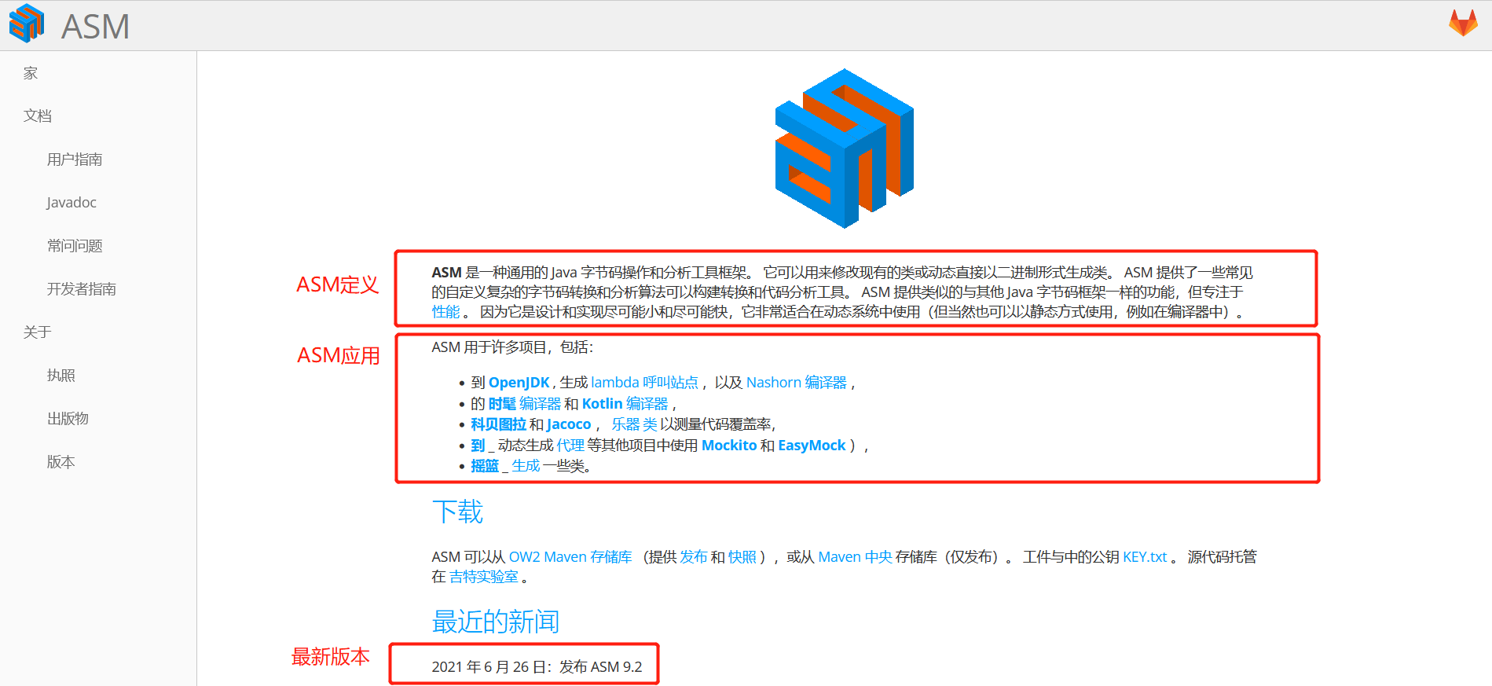Screen dimensions: 1492x686
Task: Select 文档 in the sidebar
Action: pyautogui.click(x=38, y=116)
